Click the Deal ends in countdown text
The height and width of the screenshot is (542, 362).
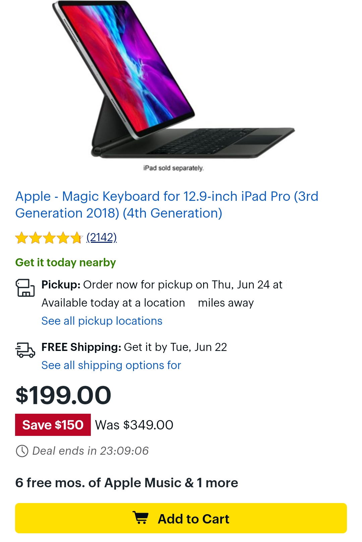click(x=90, y=451)
